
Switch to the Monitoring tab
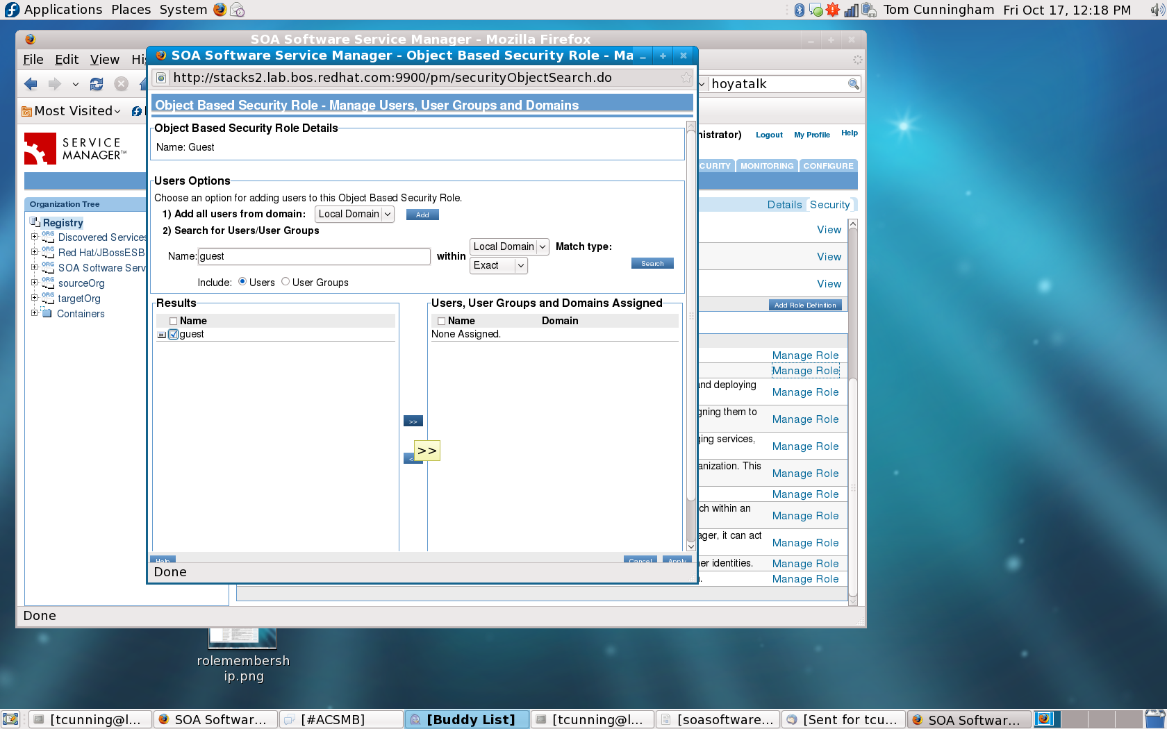click(767, 166)
